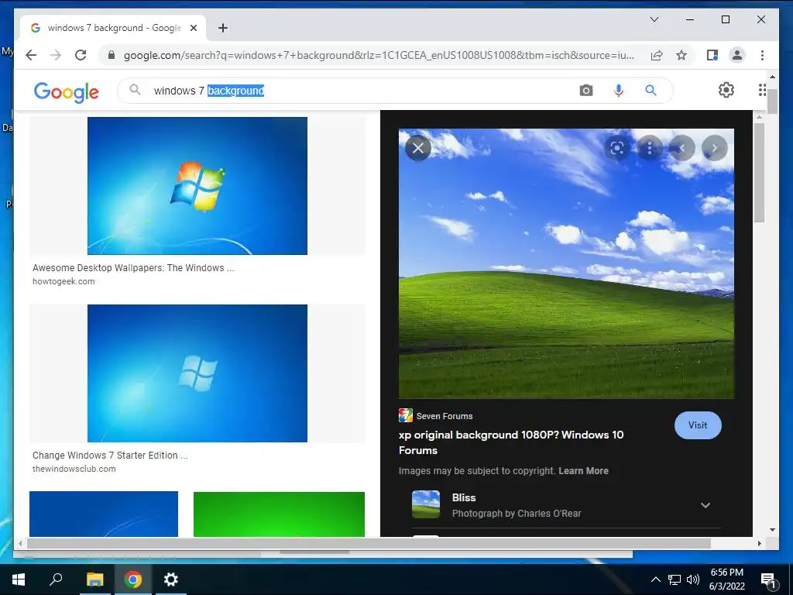Open Settings gear on taskbar
Screen dimensions: 793x595
pyautogui.click(x=171, y=580)
